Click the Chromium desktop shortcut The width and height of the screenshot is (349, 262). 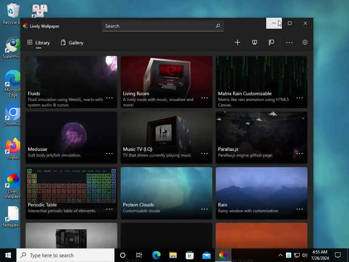click(x=12, y=115)
